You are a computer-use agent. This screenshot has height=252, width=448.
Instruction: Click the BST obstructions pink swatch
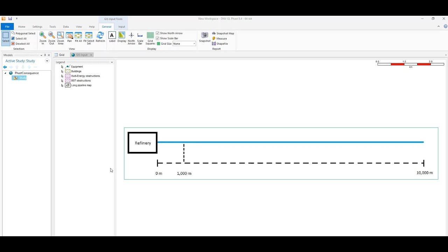[68, 80]
